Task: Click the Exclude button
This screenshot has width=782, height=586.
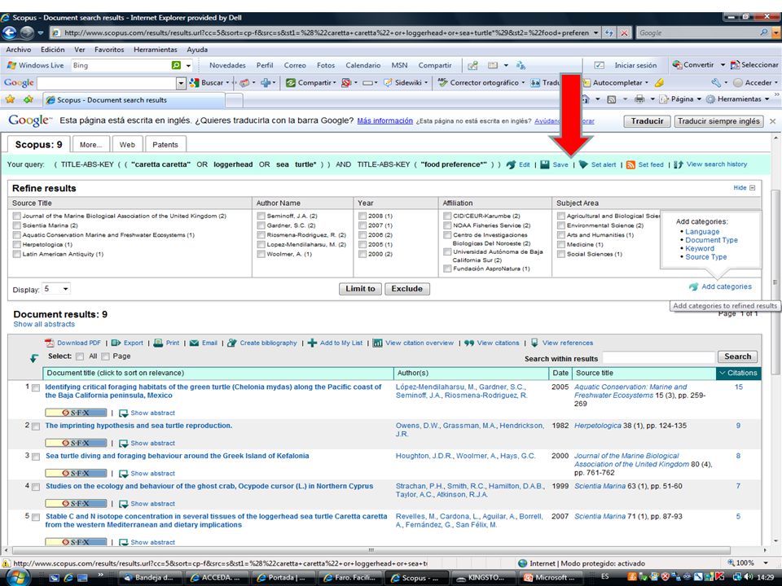Action: (407, 289)
